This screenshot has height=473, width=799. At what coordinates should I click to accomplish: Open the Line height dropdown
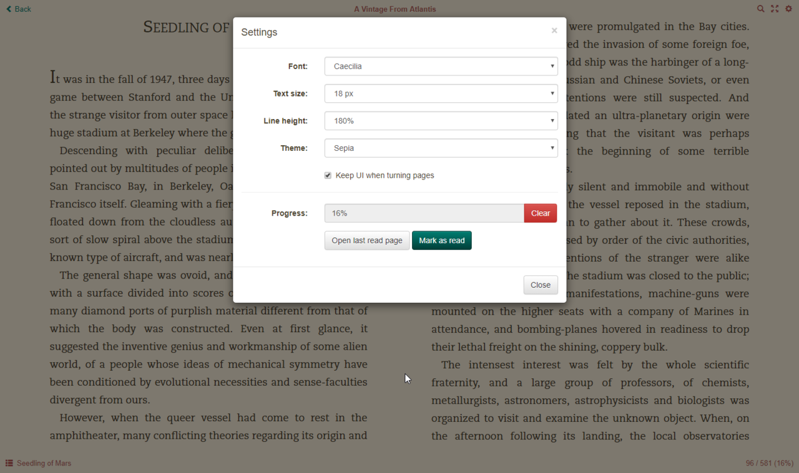click(x=441, y=121)
